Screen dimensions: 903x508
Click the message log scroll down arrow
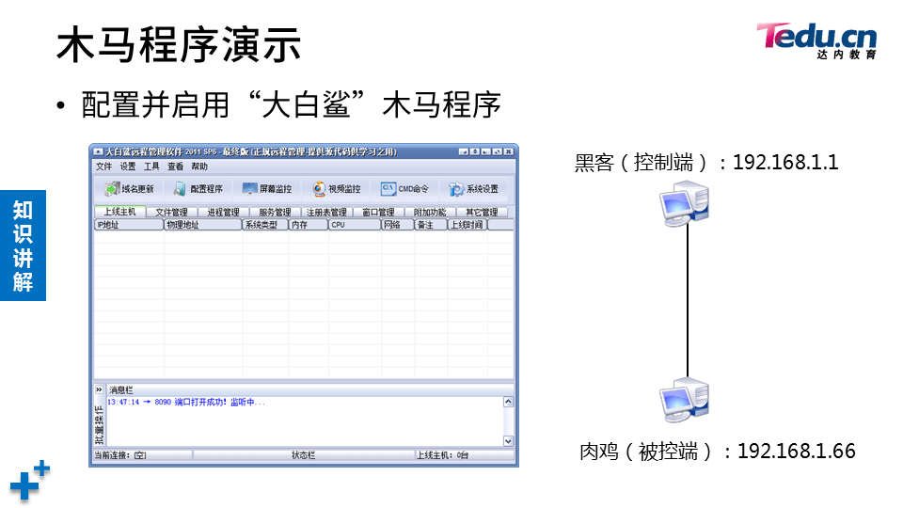click(x=508, y=441)
